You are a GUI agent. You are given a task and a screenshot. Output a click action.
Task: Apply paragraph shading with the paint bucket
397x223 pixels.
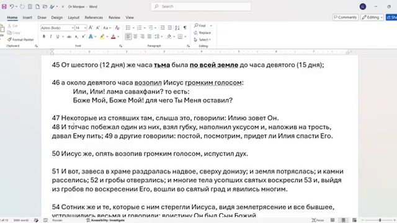pos(169,37)
